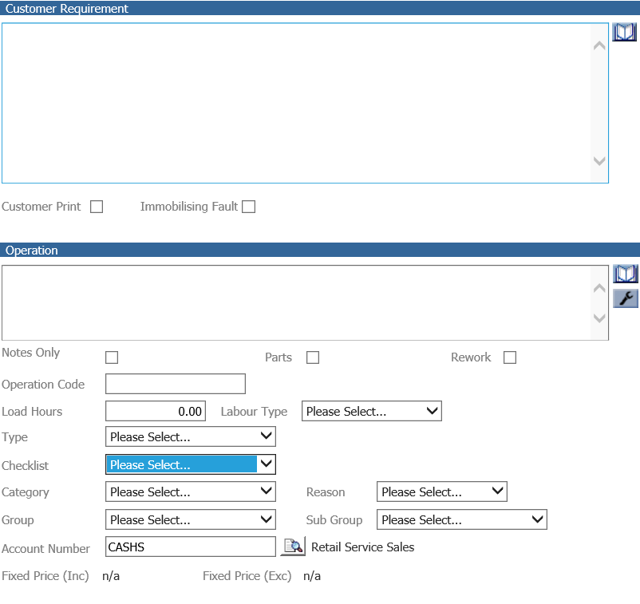Viewport: 640px width, 604px height.
Task: Click the Operation box scroll down arrow
Action: pos(599,318)
